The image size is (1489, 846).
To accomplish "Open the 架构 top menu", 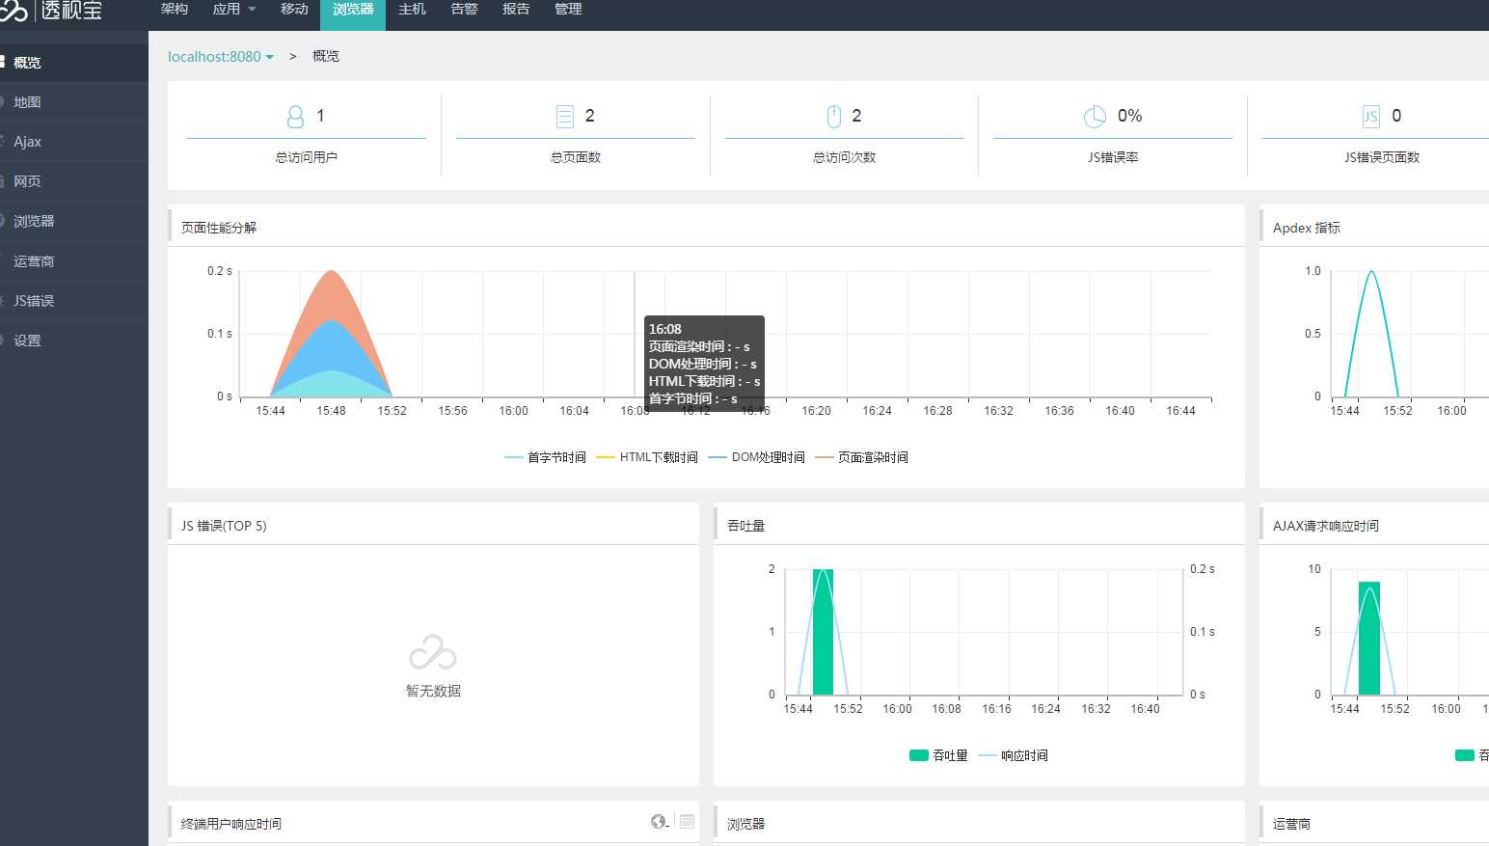I will pos(175,9).
